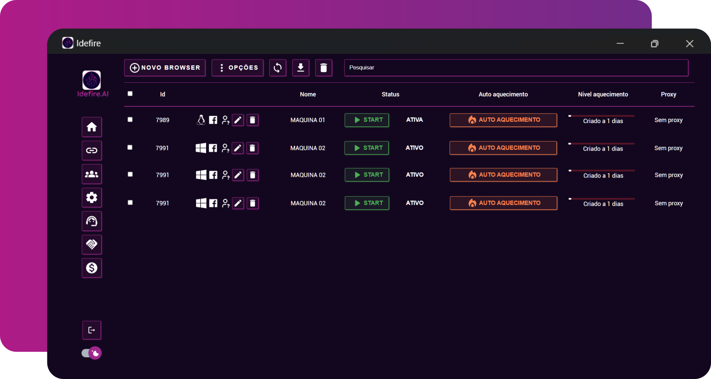Check the select-all checkbox in the header
The image size is (711, 379).
[130, 94]
